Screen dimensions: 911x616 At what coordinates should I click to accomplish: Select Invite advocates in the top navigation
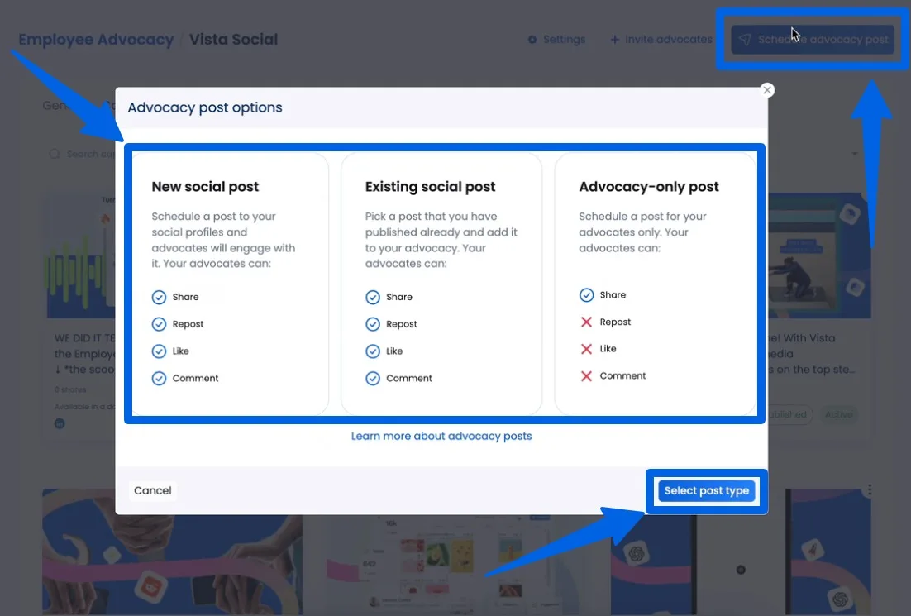click(668, 39)
